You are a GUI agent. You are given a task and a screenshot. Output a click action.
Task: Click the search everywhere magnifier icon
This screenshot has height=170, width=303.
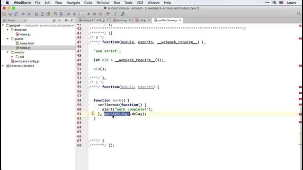299,14
